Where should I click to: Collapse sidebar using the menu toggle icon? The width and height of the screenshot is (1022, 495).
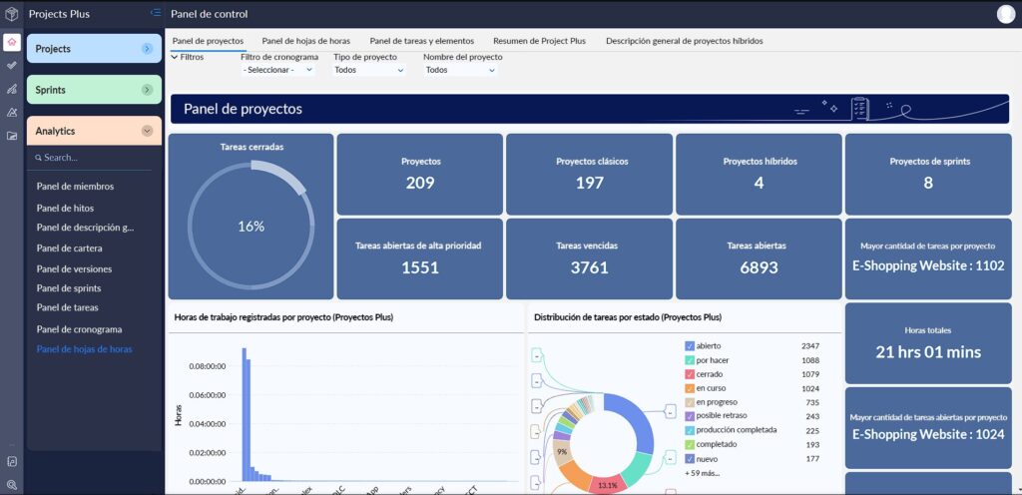[155, 13]
